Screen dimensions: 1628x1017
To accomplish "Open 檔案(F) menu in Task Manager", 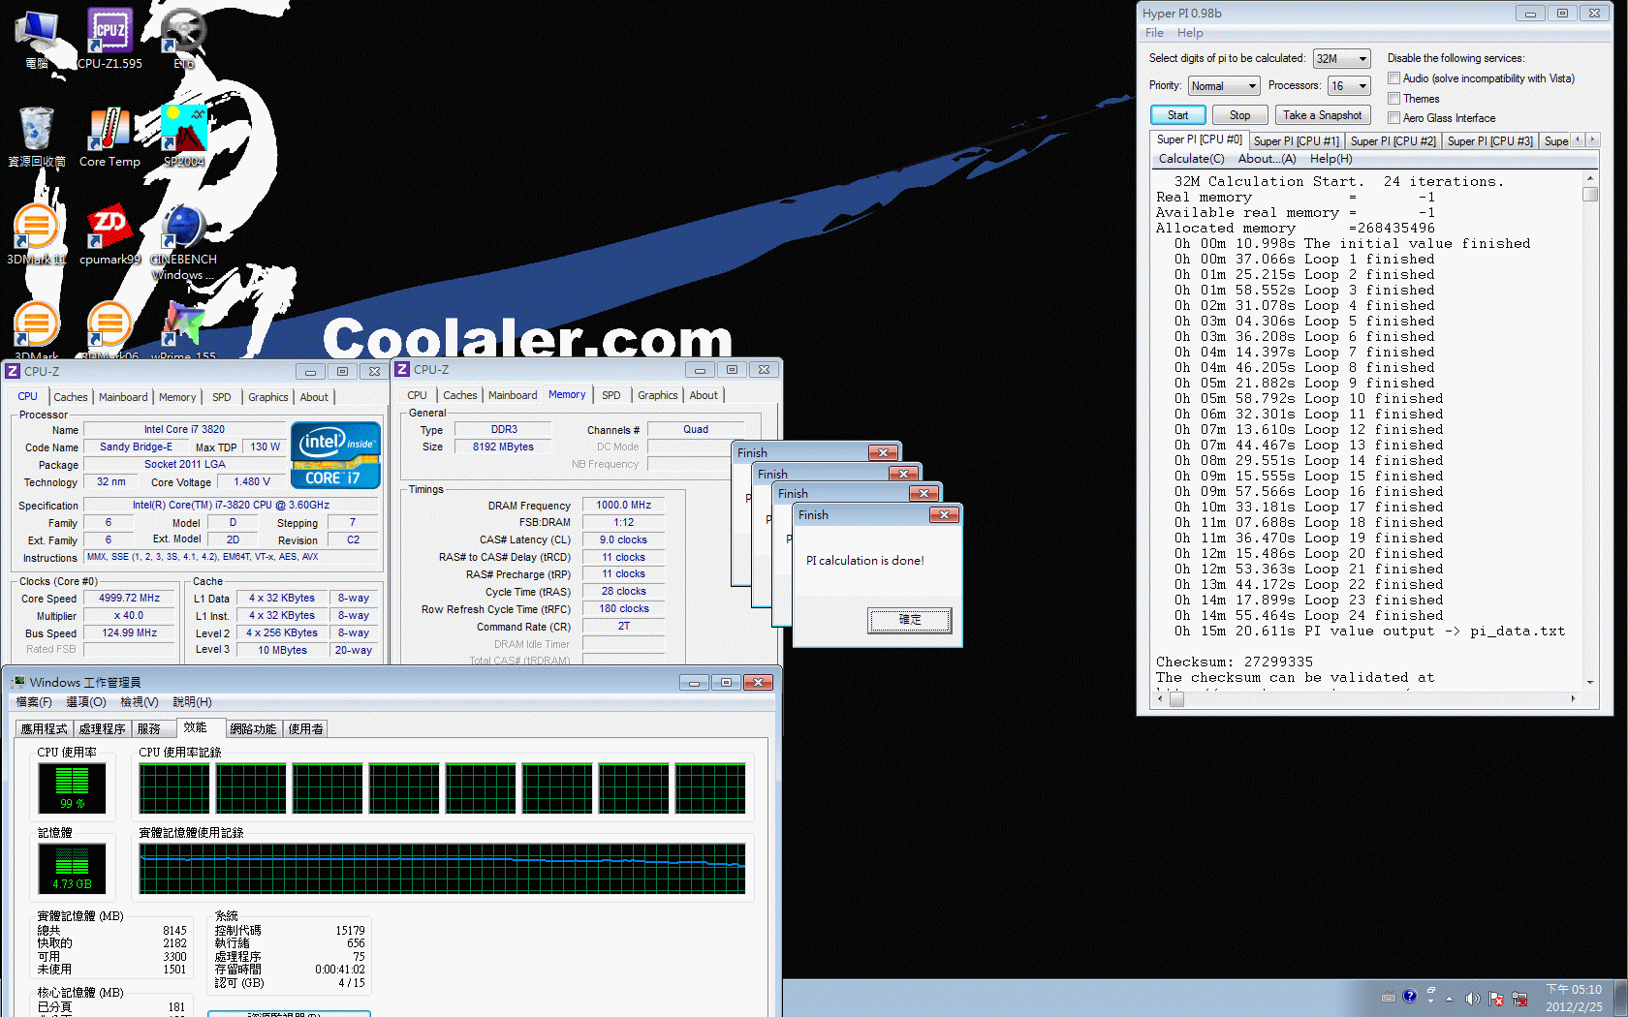I will click(34, 702).
